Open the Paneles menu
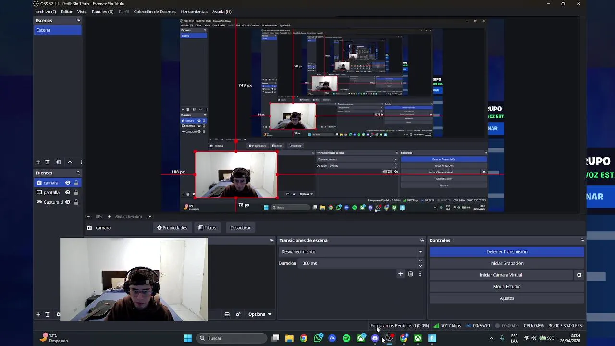The image size is (615, 346). point(102,12)
